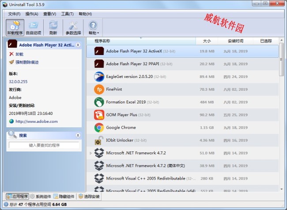Click the search field 键入要查找的程序
The width and height of the screenshot is (287, 210).
click(x=44, y=145)
